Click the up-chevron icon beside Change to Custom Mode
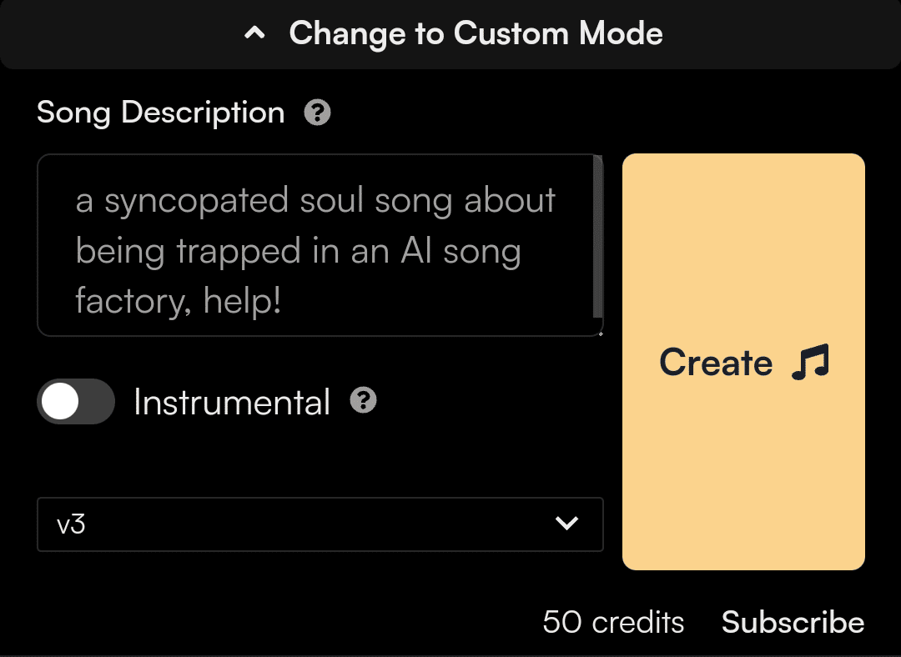 coord(254,33)
